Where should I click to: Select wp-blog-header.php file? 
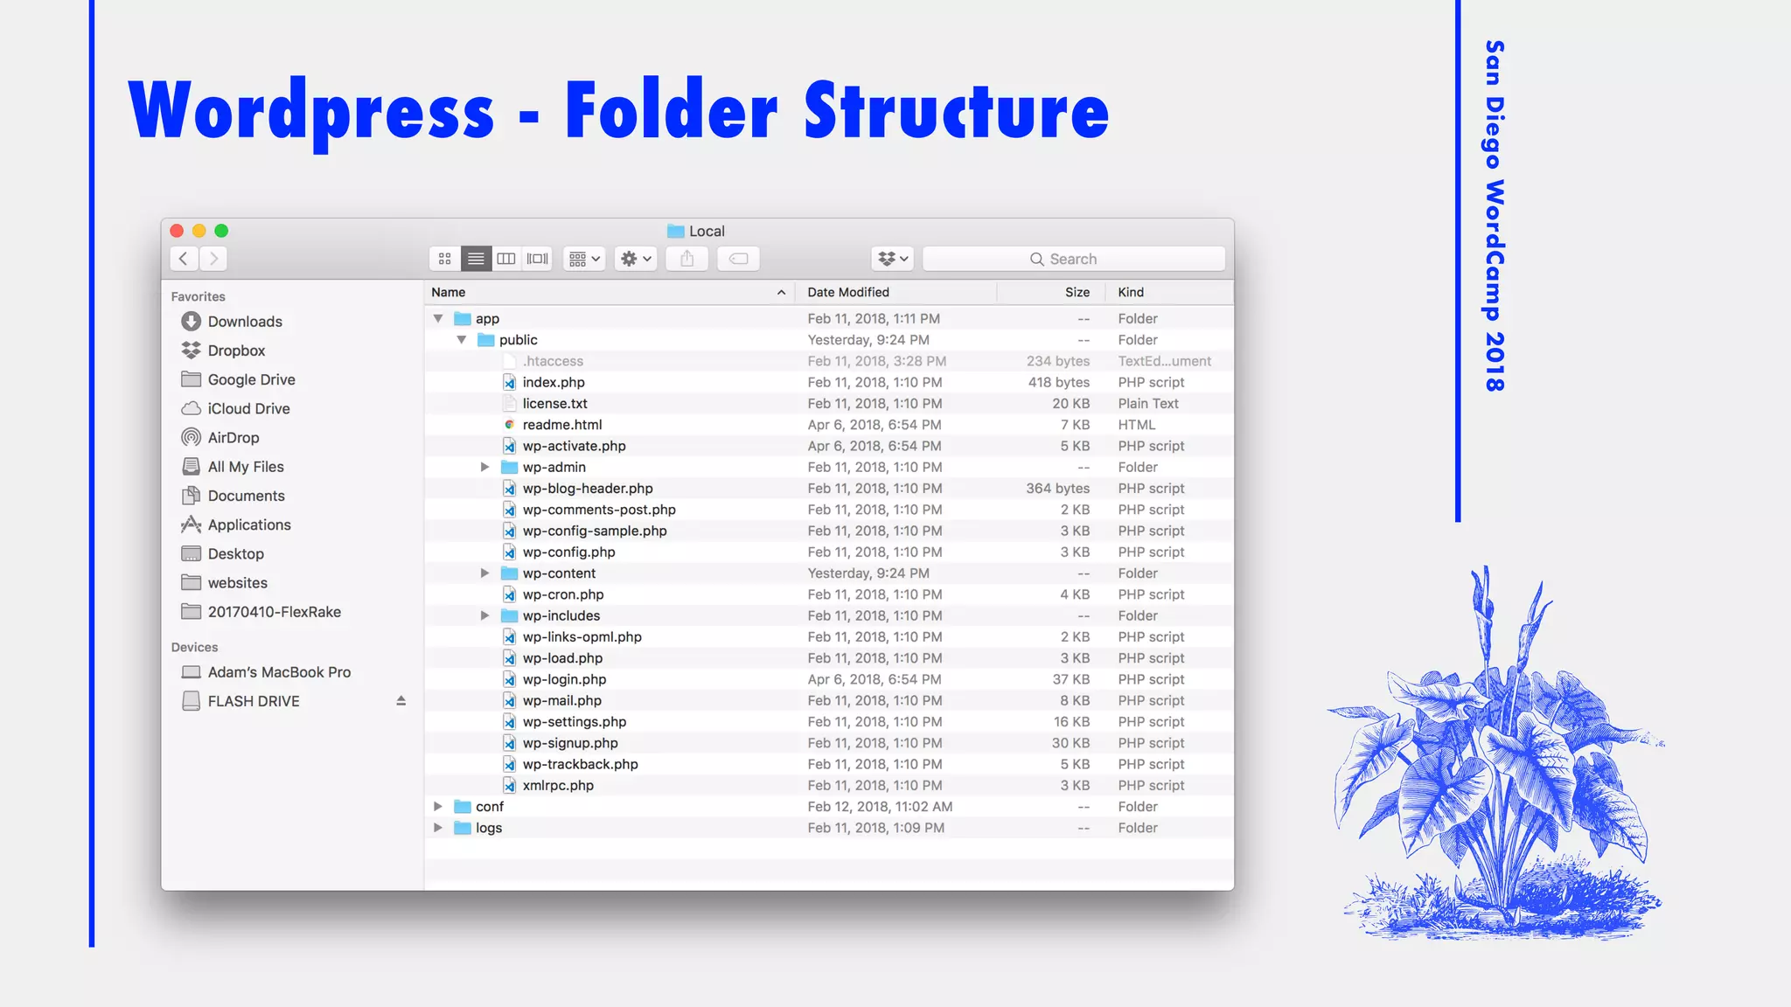click(829, 489)
